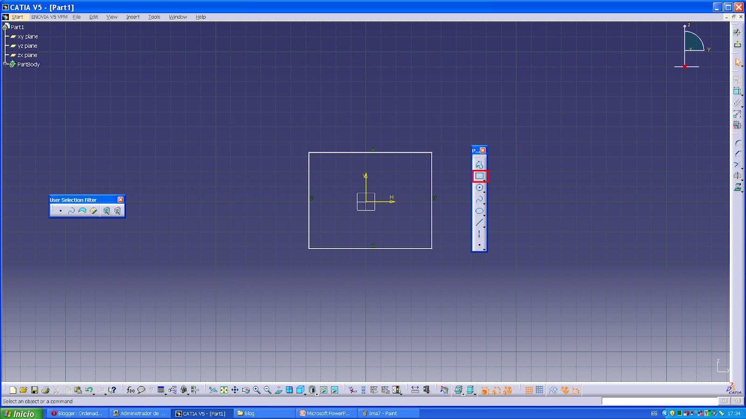Open the Tools menu
Image resolution: width=746 pixels, height=419 pixels.
tap(154, 17)
